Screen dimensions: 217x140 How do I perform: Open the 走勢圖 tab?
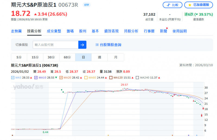(x=16, y=31)
